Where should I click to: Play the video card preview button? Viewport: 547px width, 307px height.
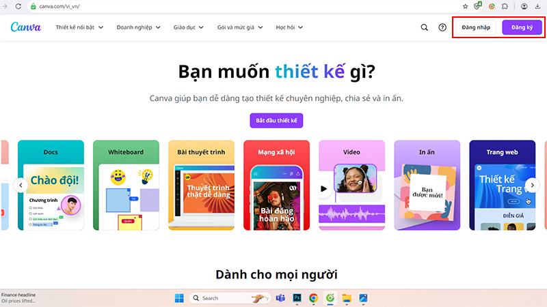pos(324,189)
